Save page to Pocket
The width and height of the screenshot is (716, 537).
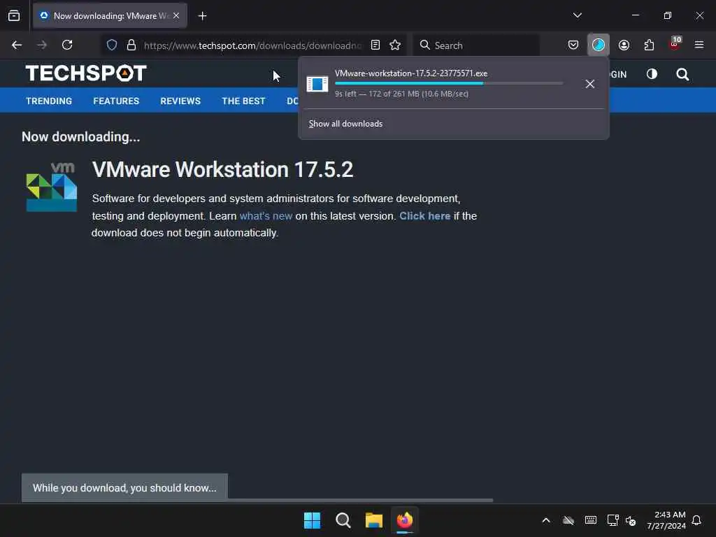573,45
